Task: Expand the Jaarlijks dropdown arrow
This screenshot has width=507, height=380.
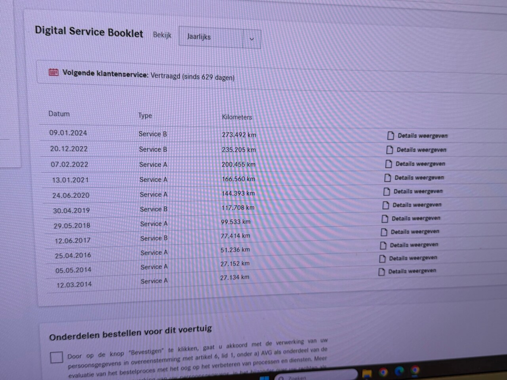Action: 252,39
